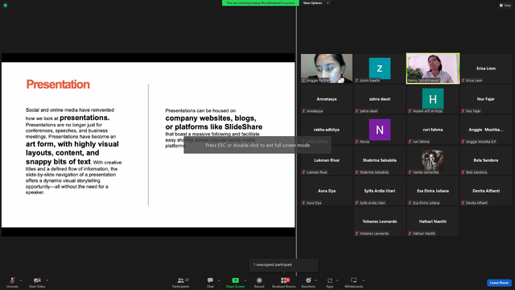
Task: Change layout with the View button
Action: [505, 6]
